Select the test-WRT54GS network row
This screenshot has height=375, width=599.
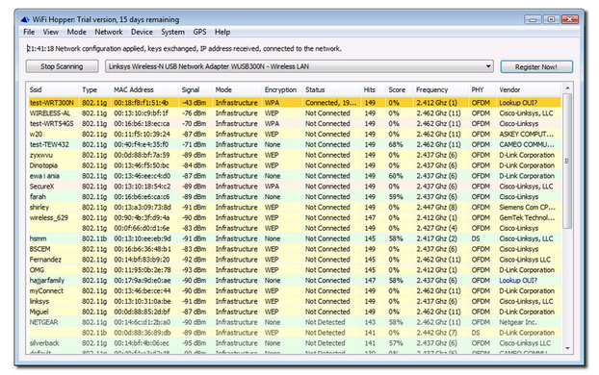pyautogui.click(x=295, y=124)
